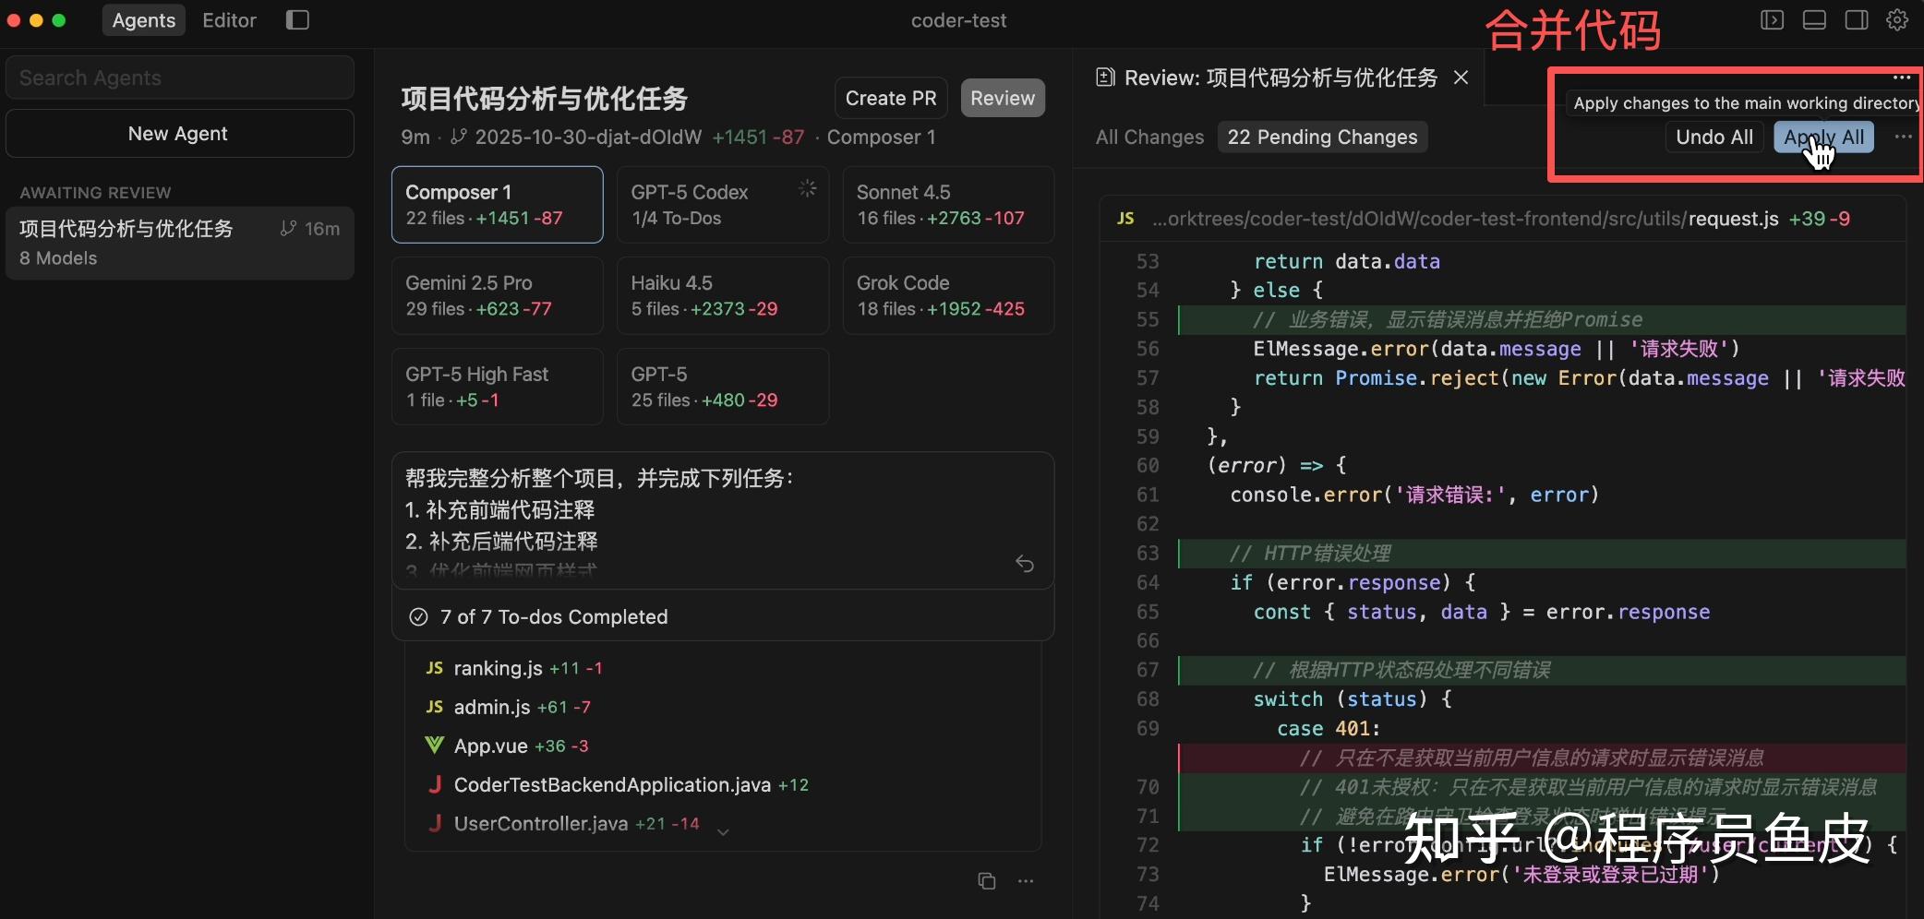Open more options next to Apply All

coord(1903,137)
